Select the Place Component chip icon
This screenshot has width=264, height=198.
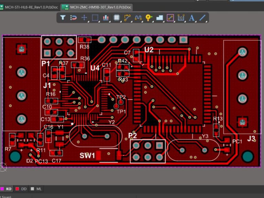point(117,18)
